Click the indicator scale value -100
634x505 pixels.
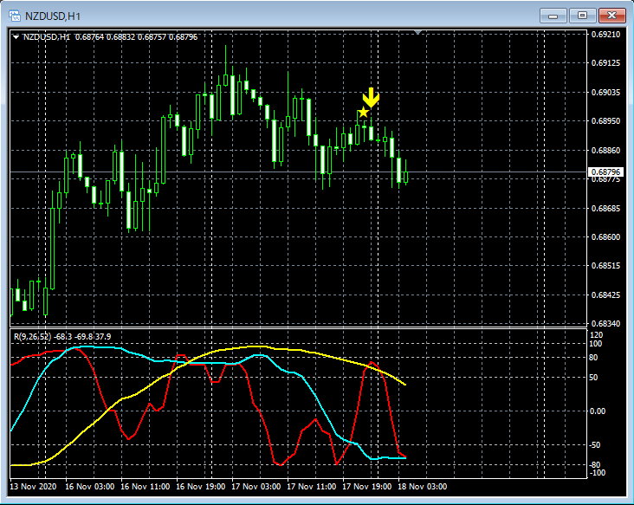coord(597,473)
